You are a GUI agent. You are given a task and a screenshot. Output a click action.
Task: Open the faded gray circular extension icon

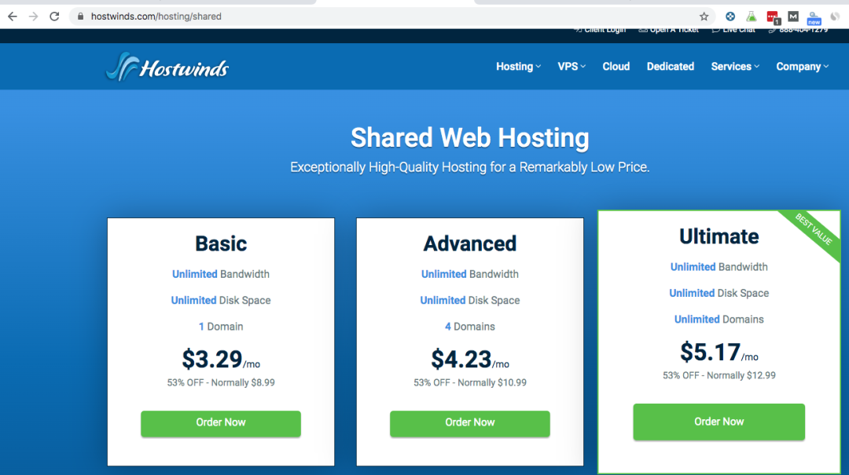click(x=836, y=16)
